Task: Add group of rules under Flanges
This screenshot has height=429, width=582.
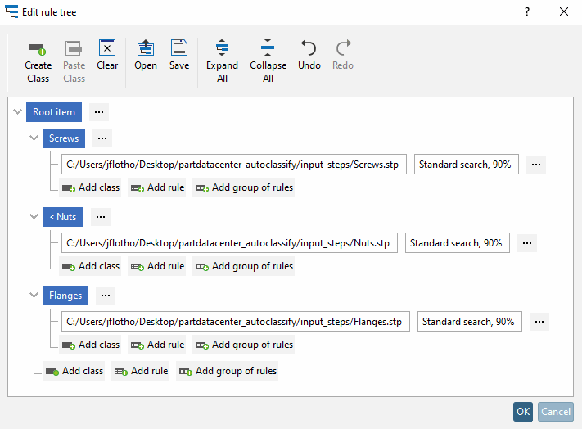Action: [x=243, y=345]
